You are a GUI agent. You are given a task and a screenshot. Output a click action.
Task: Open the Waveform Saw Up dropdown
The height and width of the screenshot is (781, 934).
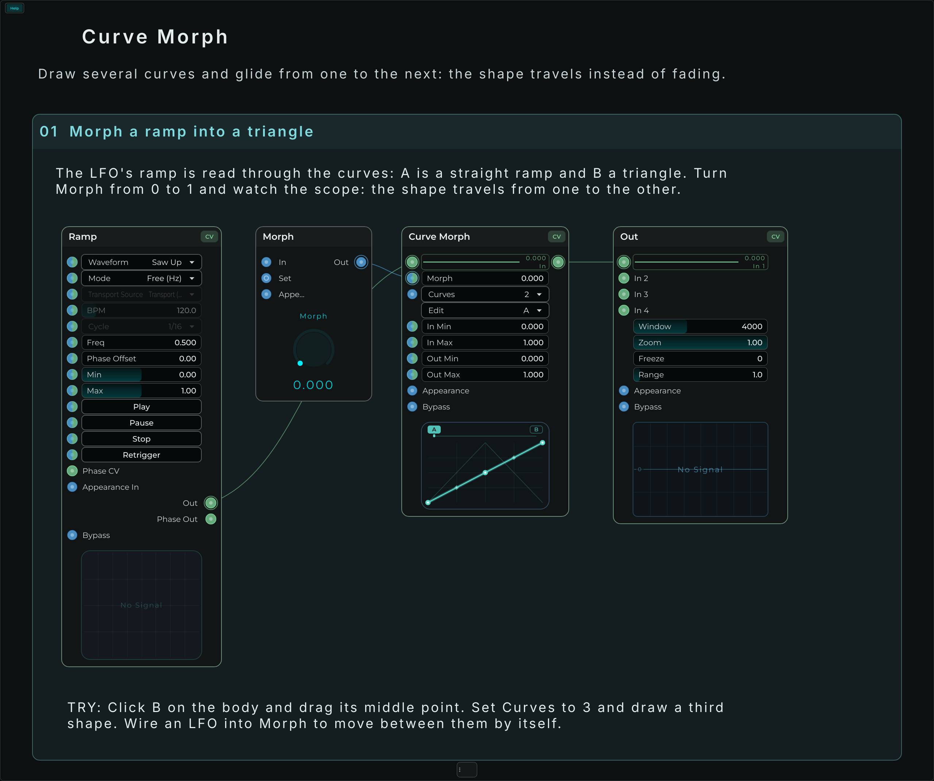click(x=142, y=262)
